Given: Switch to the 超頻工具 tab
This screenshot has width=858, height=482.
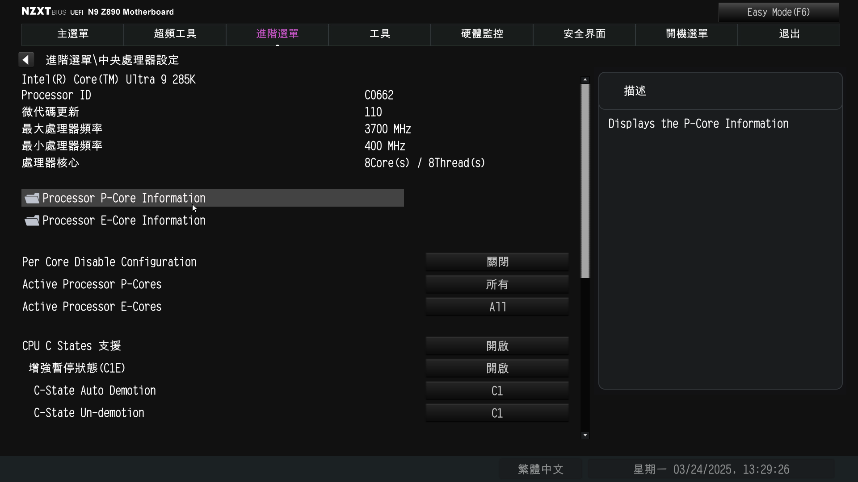Looking at the screenshot, I should pos(175,34).
